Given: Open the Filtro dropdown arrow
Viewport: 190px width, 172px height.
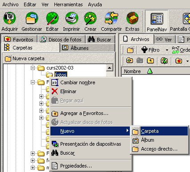Looking at the screenshot, I should coord(167,50).
